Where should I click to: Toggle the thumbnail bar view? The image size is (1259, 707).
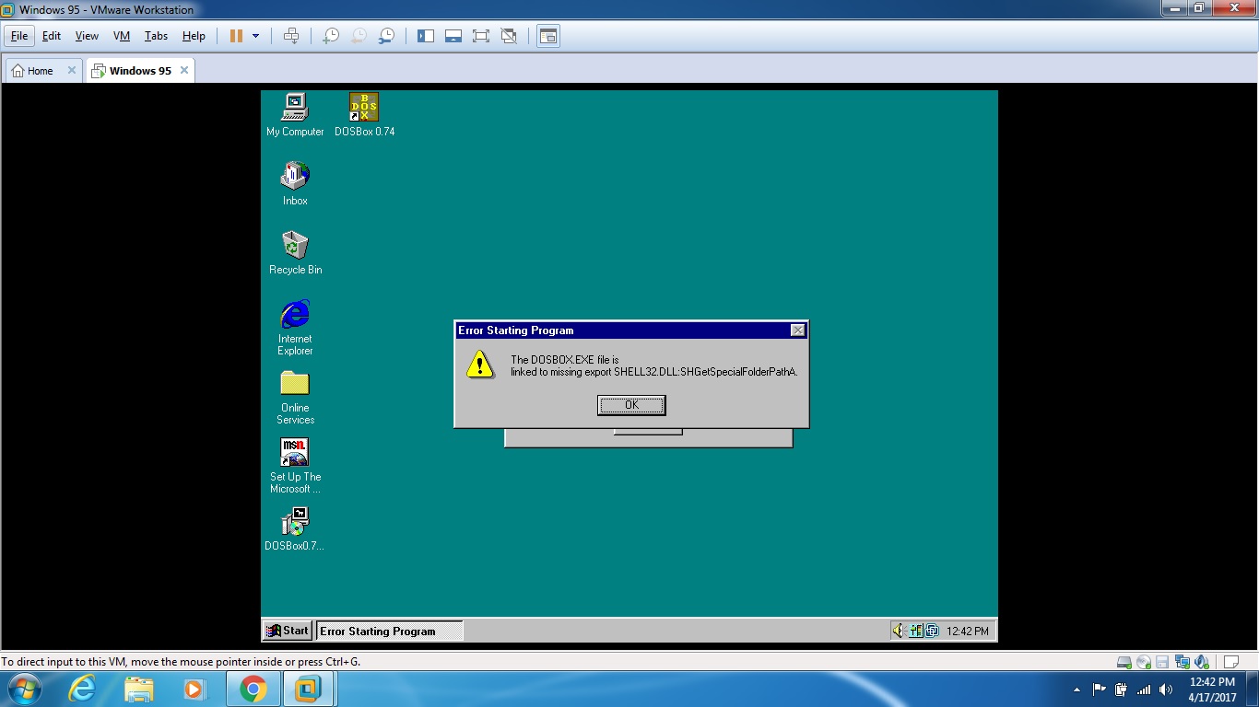pos(453,36)
